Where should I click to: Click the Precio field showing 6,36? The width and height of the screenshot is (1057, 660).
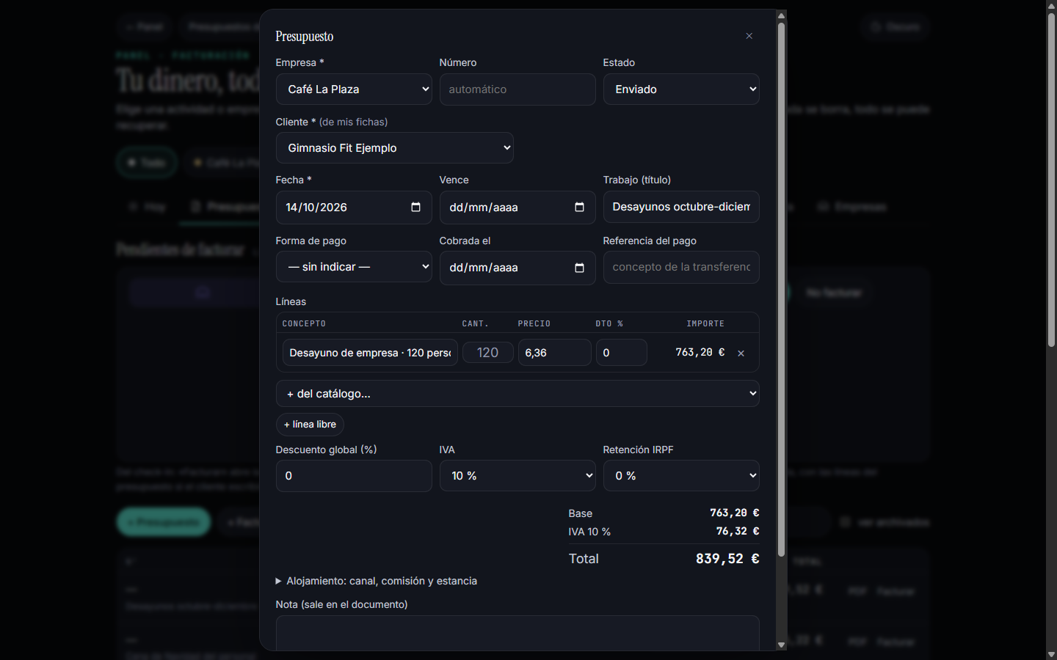[x=555, y=353]
